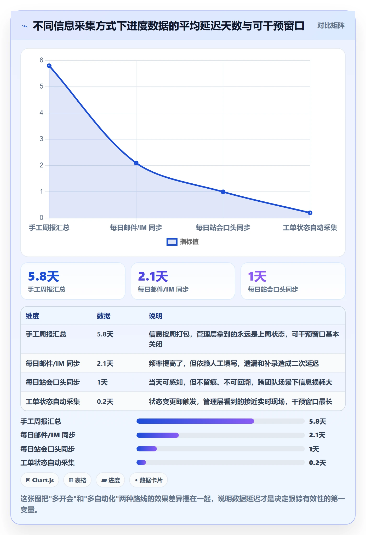This screenshot has width=366, height=535.
Task: Click the chart title heading text
Action: click(169, 26)
